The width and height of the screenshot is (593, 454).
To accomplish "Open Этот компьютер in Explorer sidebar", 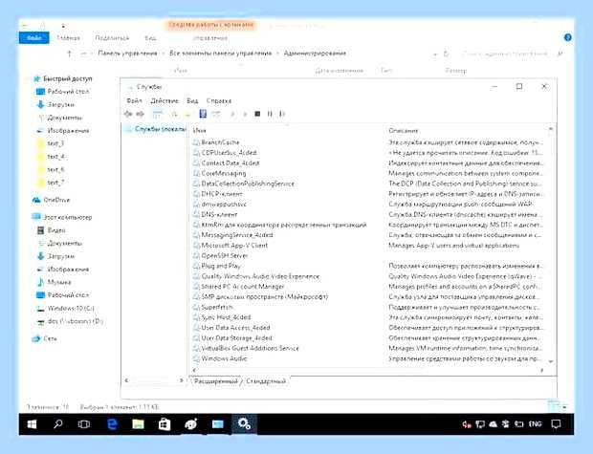I will pyautogui.click(x=63, y=217).
